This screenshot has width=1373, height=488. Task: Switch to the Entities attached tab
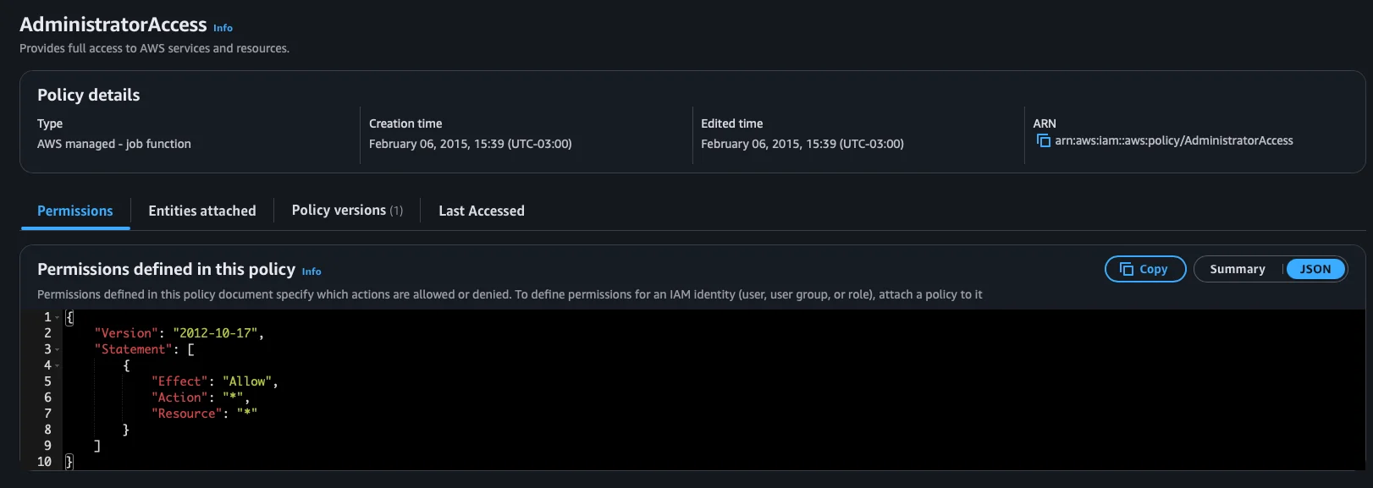click(201, 211)
